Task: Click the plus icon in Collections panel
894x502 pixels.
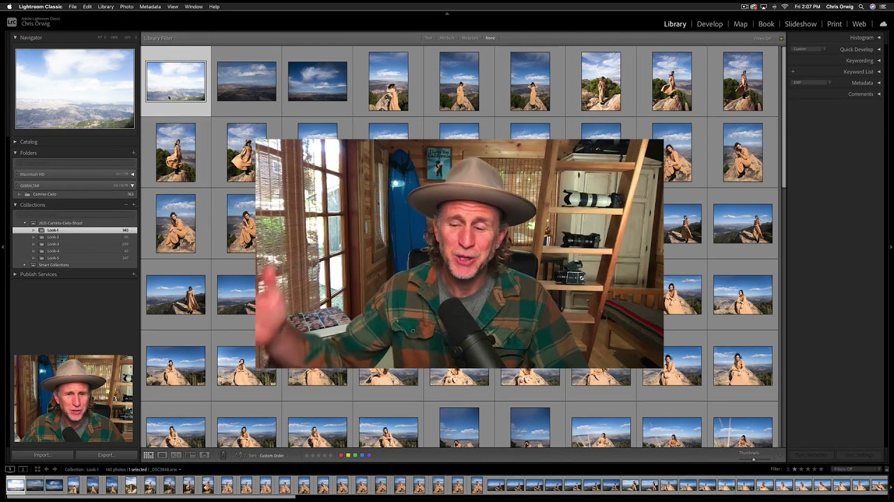Action: (x=133, y=205)
